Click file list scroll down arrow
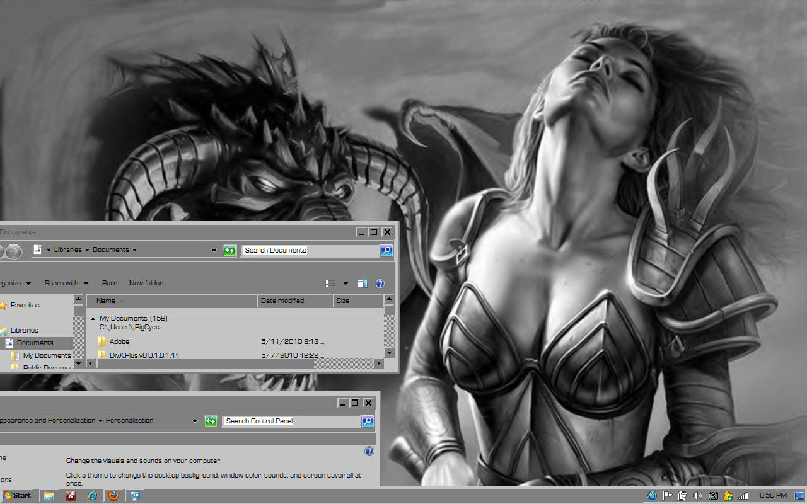 tap(389, 353)
